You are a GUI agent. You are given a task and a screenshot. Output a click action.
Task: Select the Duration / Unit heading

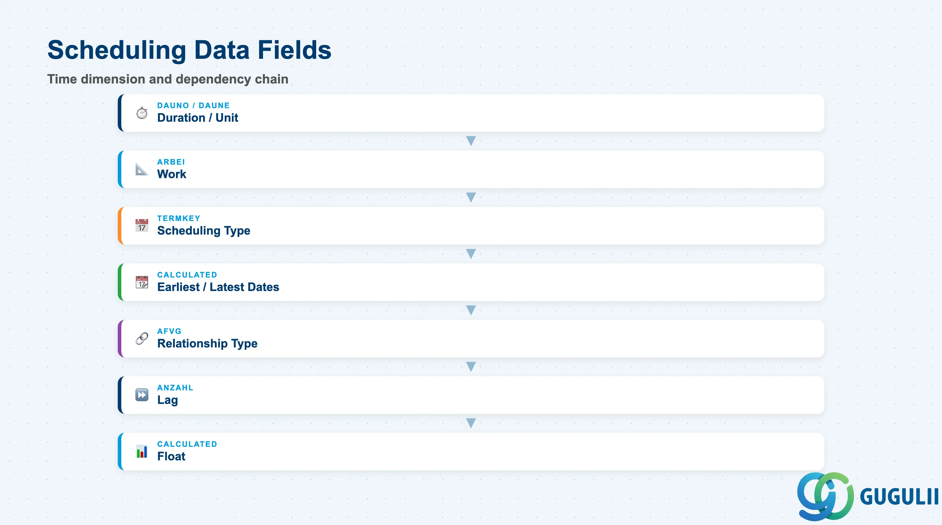pos(198,118)
